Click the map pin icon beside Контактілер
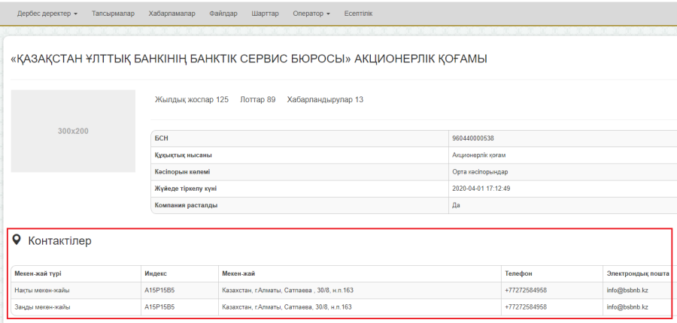677x323 pixels. pyautogui.click(x=17, y=240)
